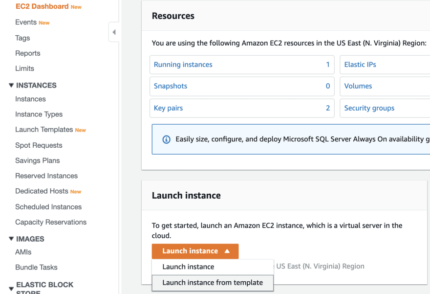Open Instances under the INSTANCES section

pyautogui.click(x=30, y=99)
